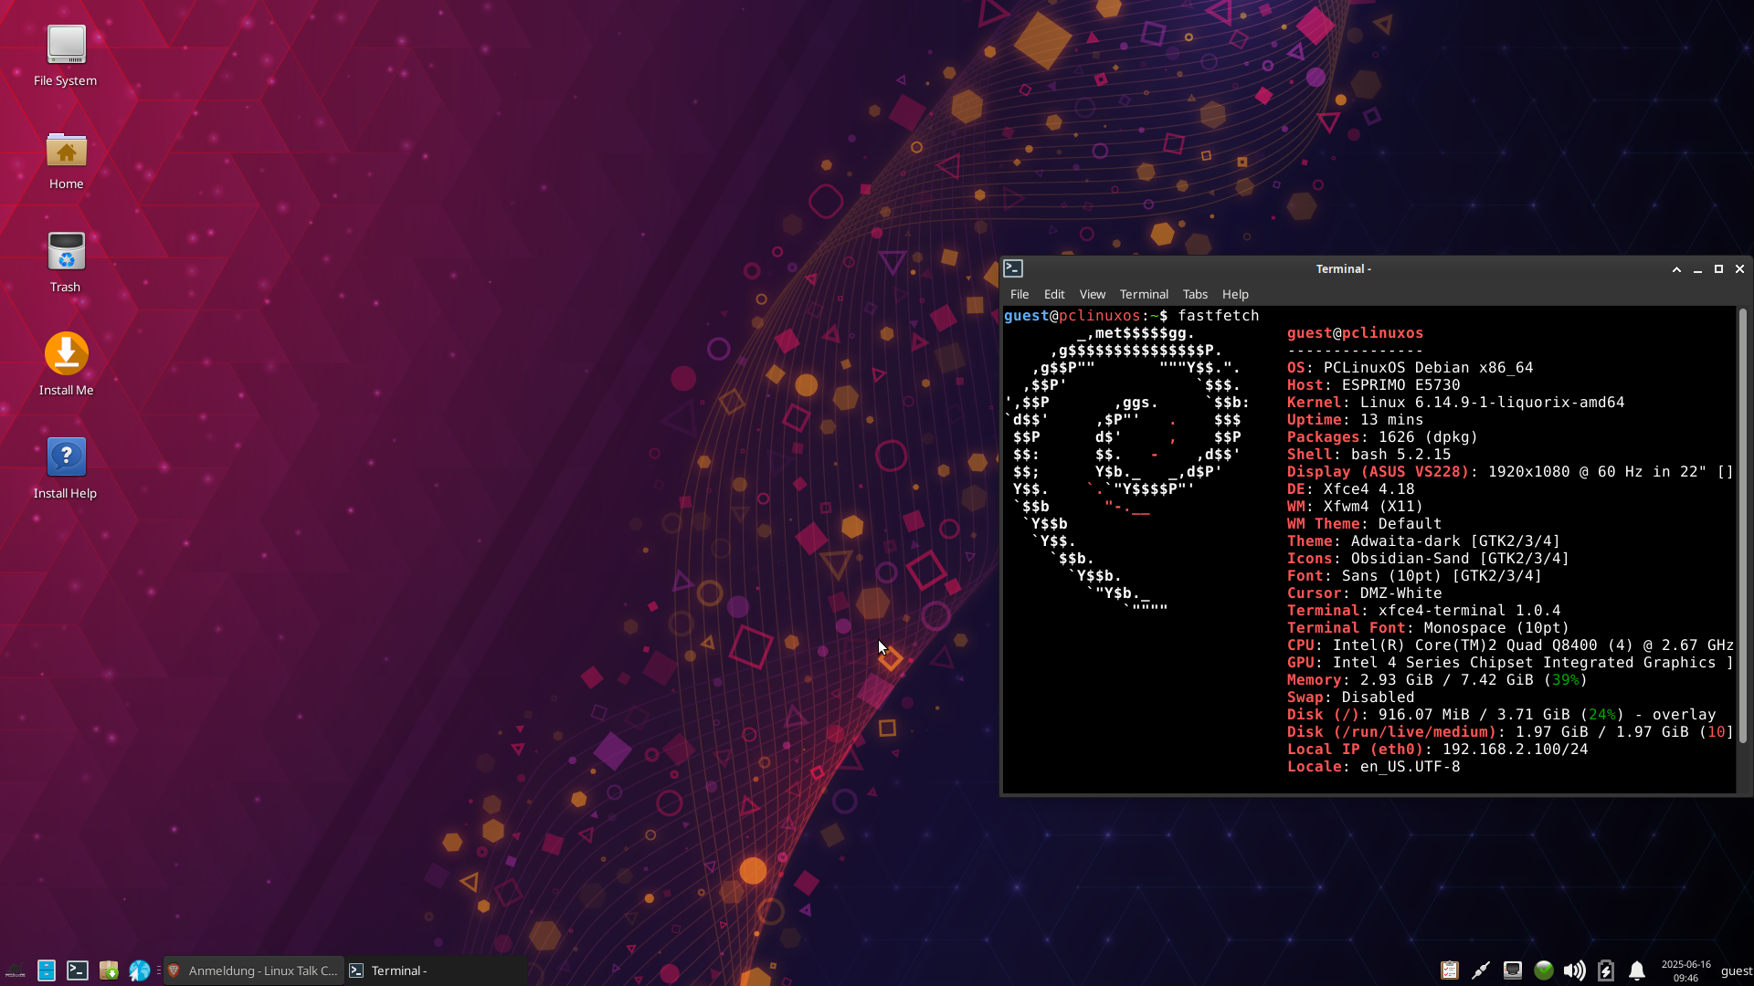Open the notification bell icon

1637,970
